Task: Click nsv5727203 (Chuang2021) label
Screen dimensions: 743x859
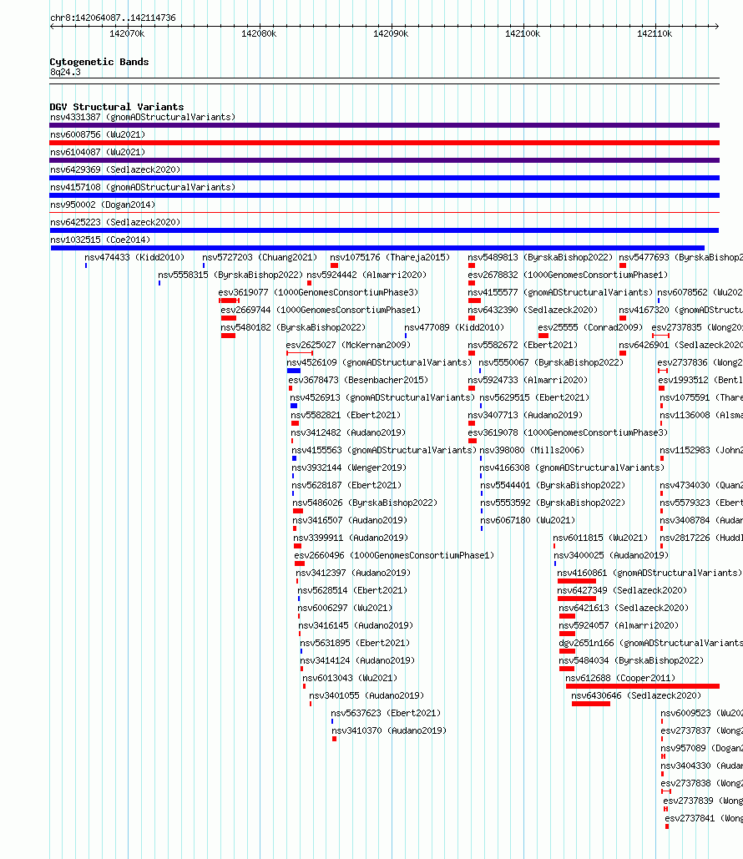Action: point(260,257)
